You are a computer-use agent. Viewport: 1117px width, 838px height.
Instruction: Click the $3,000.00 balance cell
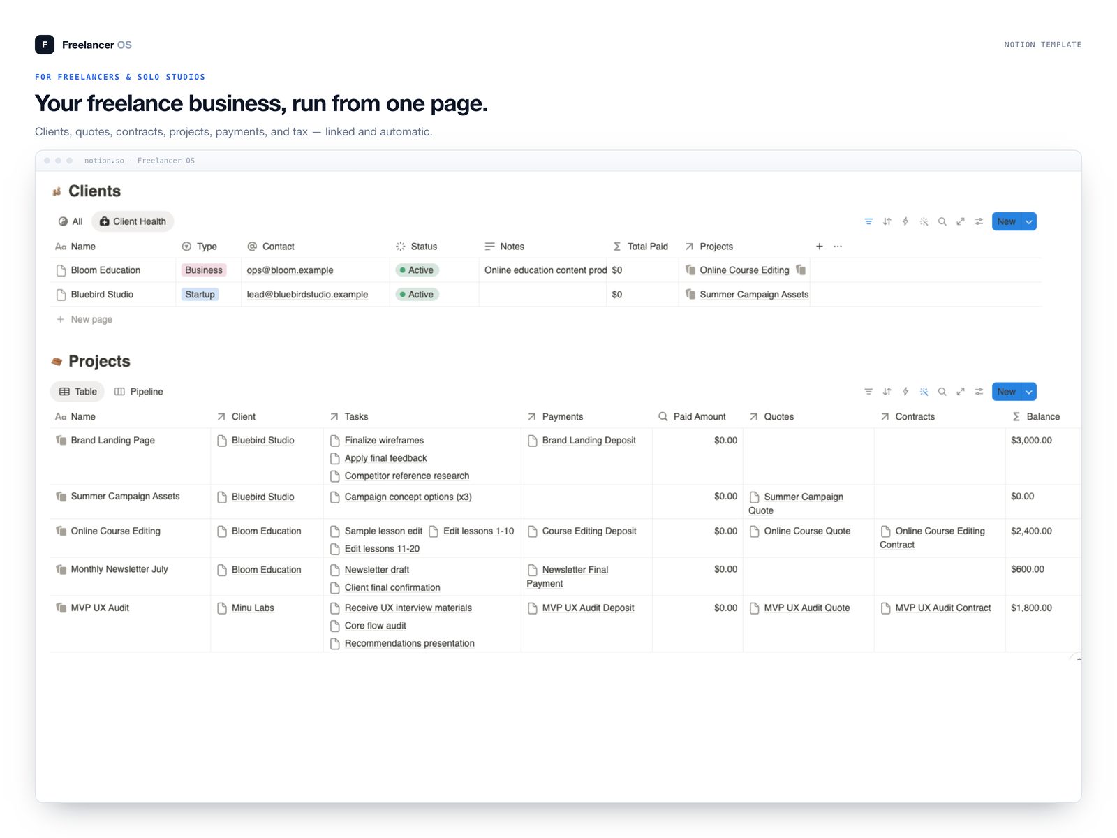pos(1031,441)
